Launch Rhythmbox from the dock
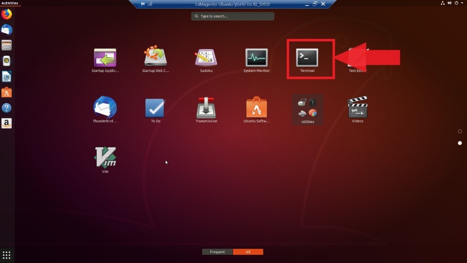Image resolution: width=467 pixels, height=263 pixels. click(6, 61)
